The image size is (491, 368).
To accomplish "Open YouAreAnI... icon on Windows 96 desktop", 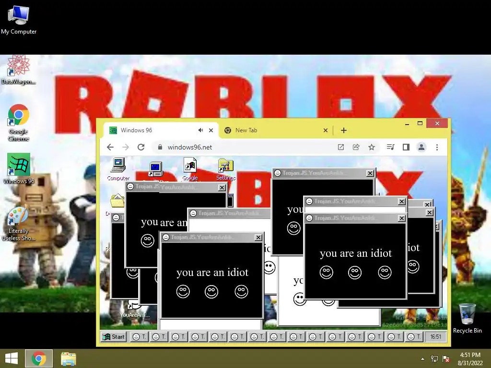I will 135,309.
